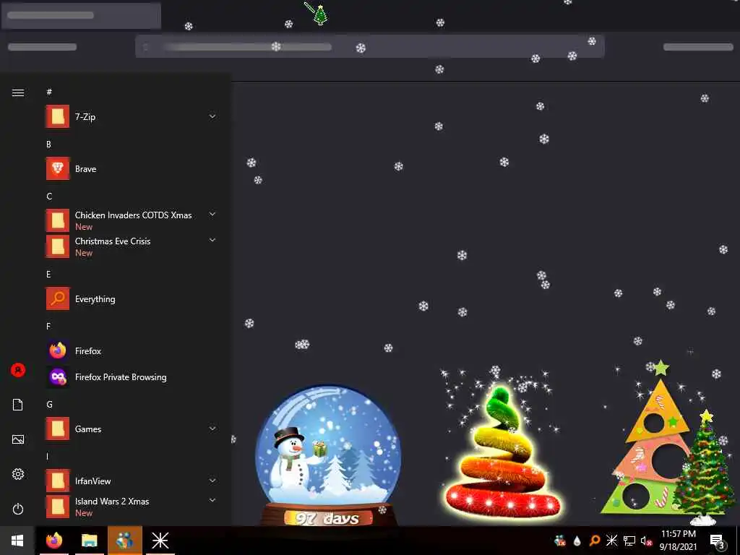Expand the Games folder chevron

coord(212,429)
